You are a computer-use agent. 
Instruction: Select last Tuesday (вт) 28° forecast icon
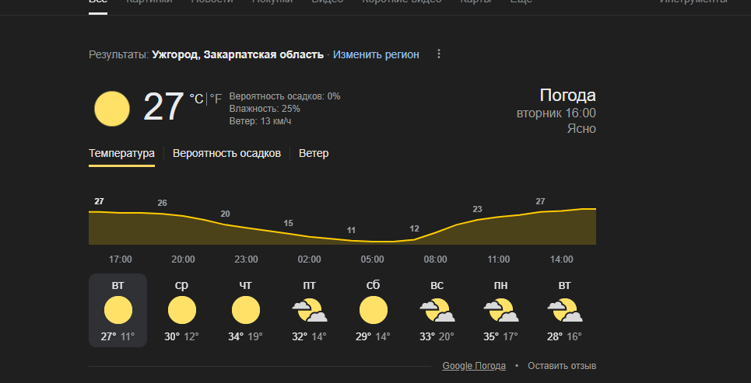[x=565, y=310]
